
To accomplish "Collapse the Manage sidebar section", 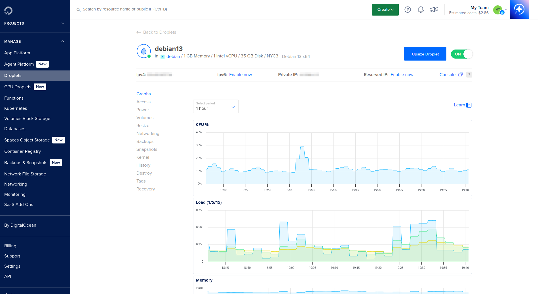I will tap(63, 42).
